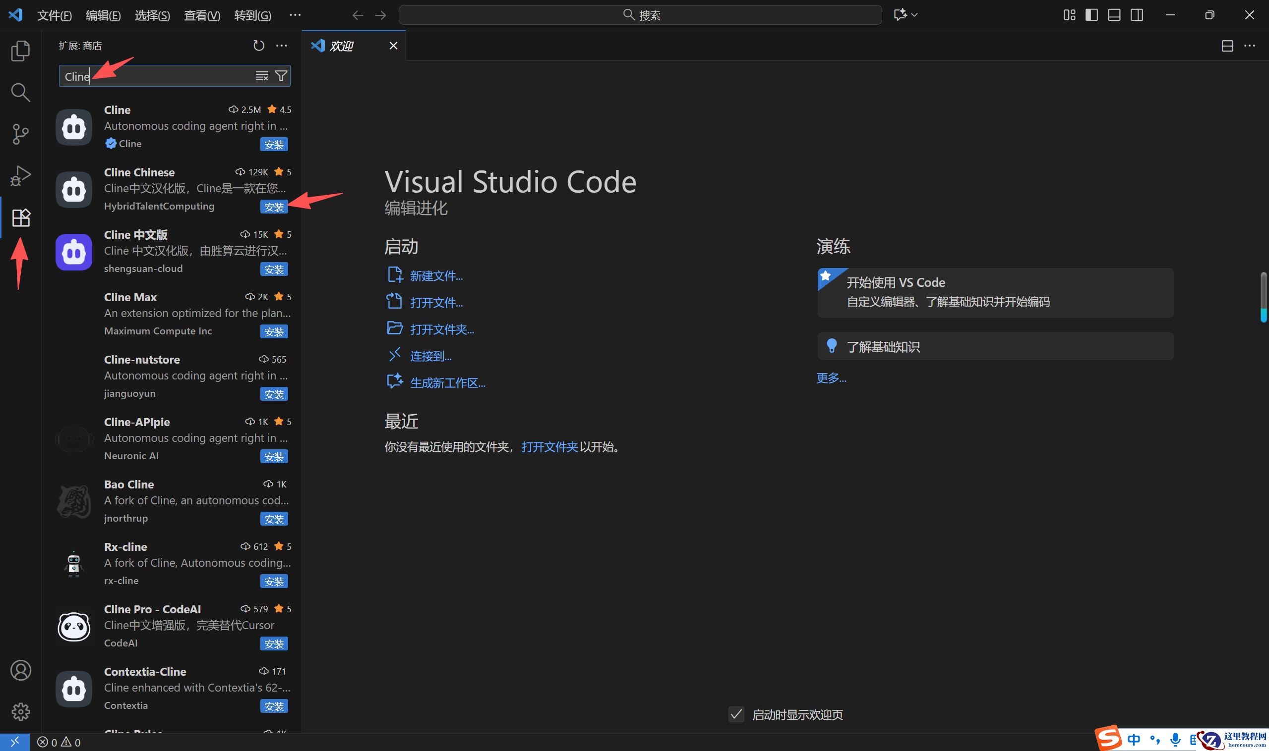Refresh the extensions marketplace list
The image size is (1269, 751).
pyautogui.click(x=258, y=46)
